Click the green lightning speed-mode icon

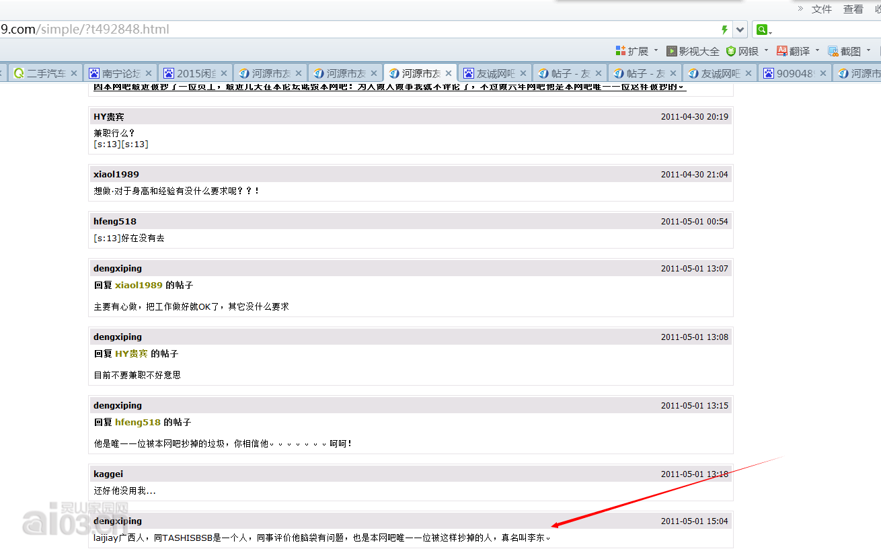(x=724, y=30)
